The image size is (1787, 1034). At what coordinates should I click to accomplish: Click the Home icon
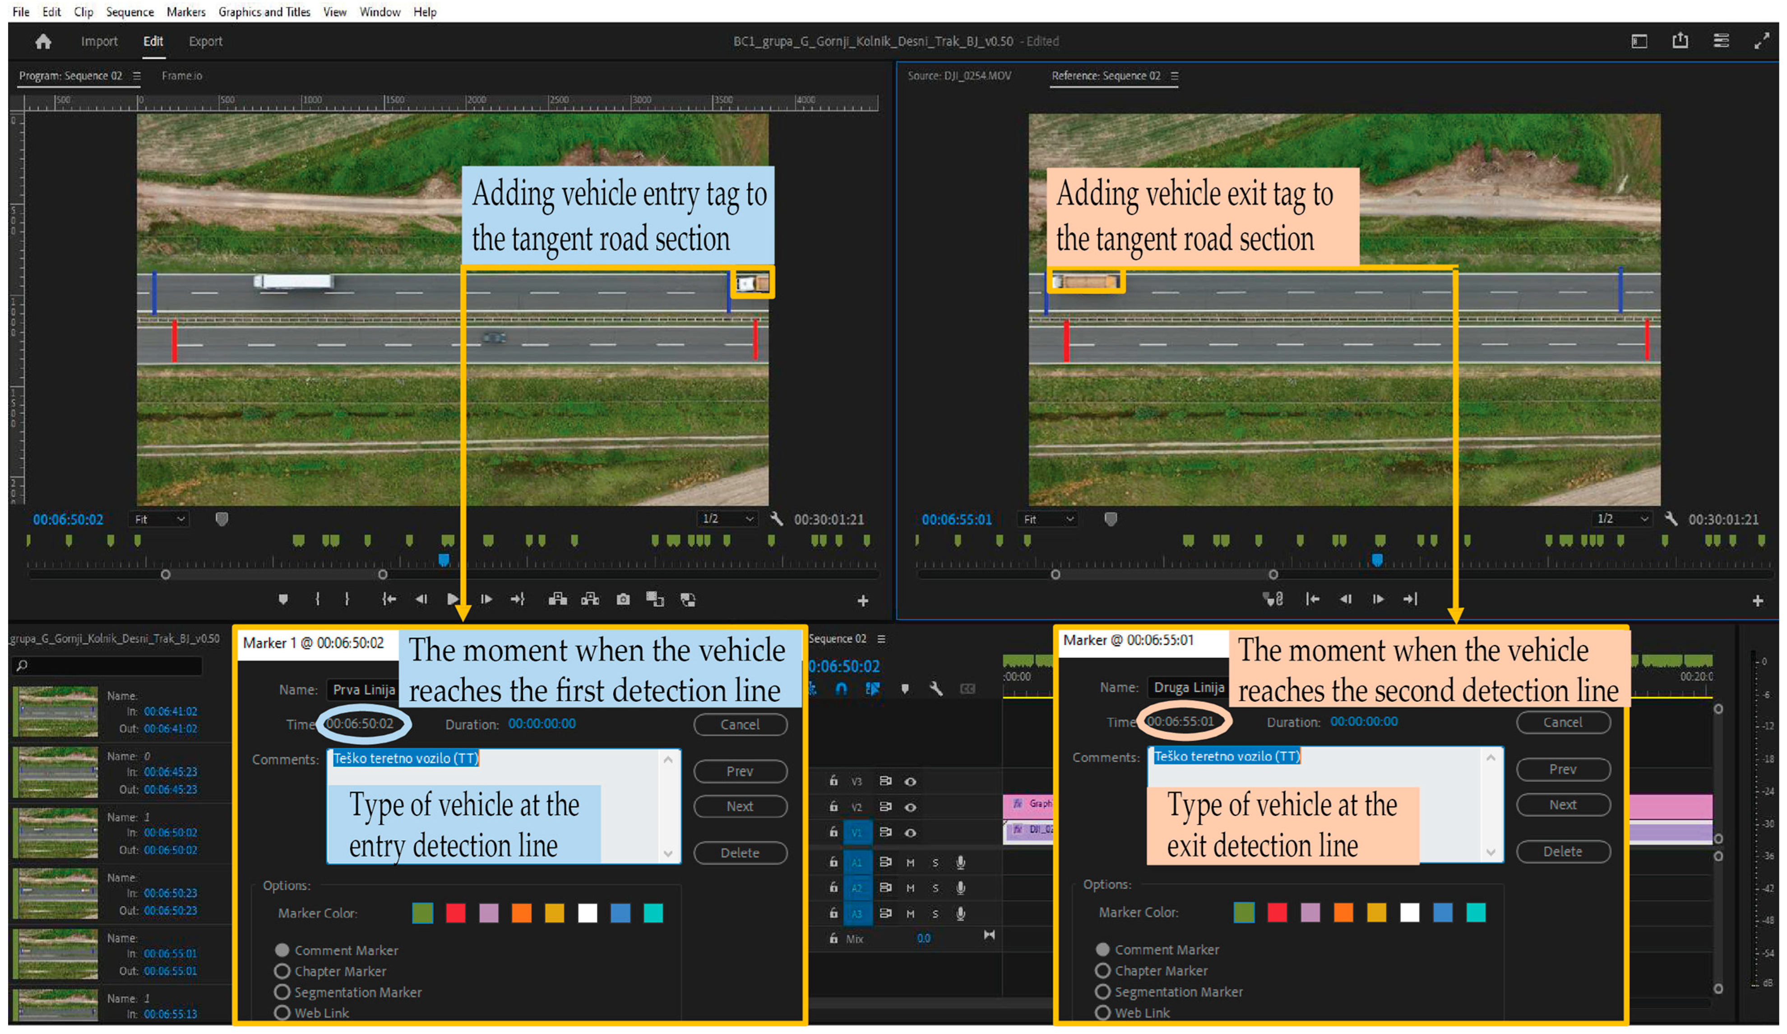tap(43, 41)
